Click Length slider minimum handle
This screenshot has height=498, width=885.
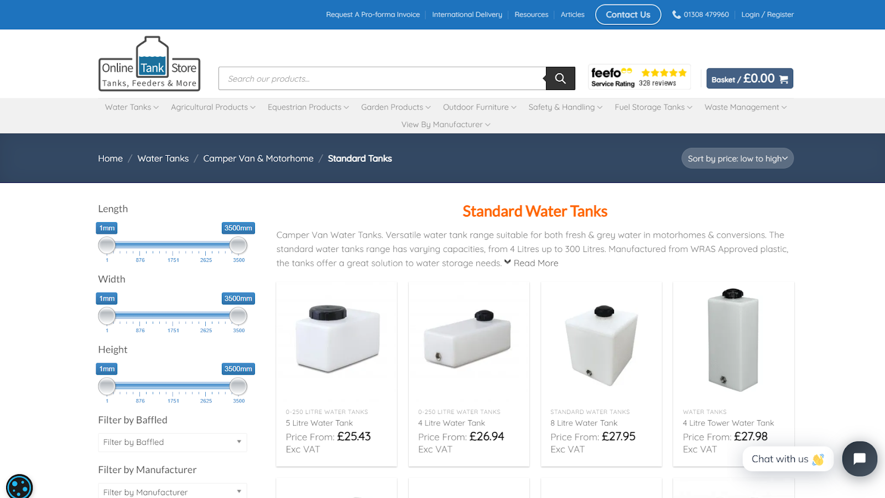point(107,245)
